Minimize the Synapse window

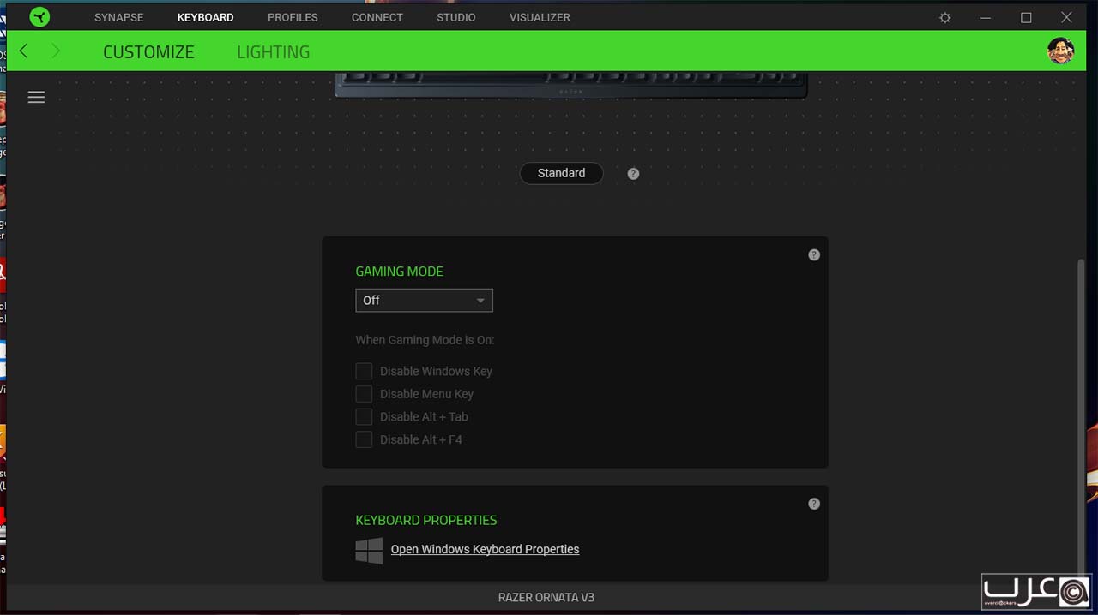(x=986, y=17)
